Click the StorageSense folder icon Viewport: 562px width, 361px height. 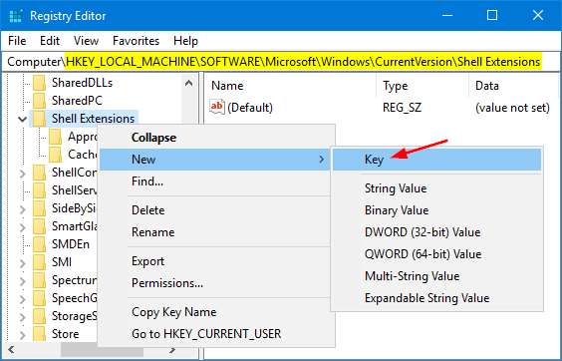40,316
